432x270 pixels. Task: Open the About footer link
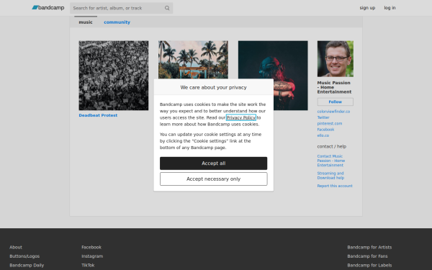16,247
